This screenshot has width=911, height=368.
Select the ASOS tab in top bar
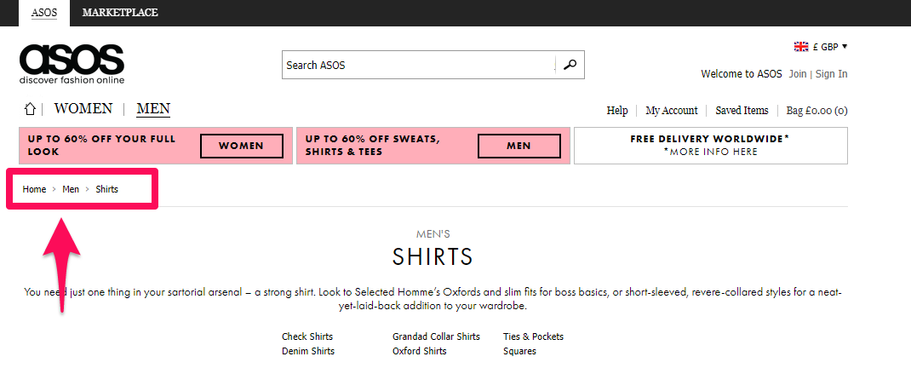[x=44, y=12]
